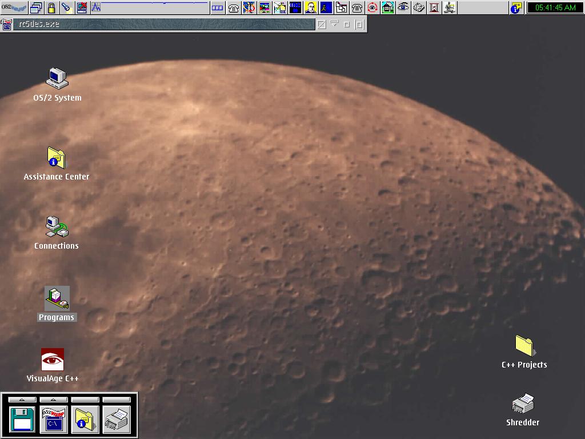The width and height of the screenshot is (585, 439).
Task: Click the newspaper-like tray icon
Action: [x=419, y=7]
